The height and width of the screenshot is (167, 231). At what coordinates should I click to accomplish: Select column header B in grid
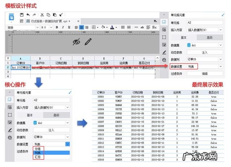40,58
